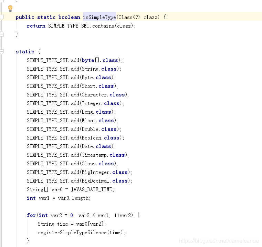The width and height of the screenshot is (262, 247).
Task: Click the add(BigDecimal.class) line
Action: click(80, 181)
